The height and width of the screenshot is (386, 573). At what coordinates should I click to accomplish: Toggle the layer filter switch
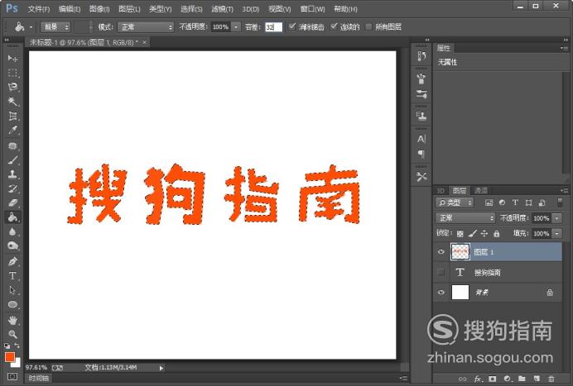[x=560, y=203]
